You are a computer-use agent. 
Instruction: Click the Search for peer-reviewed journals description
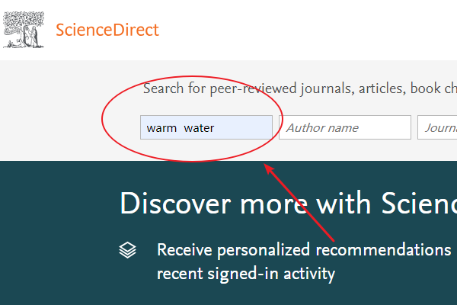point(300,88)
